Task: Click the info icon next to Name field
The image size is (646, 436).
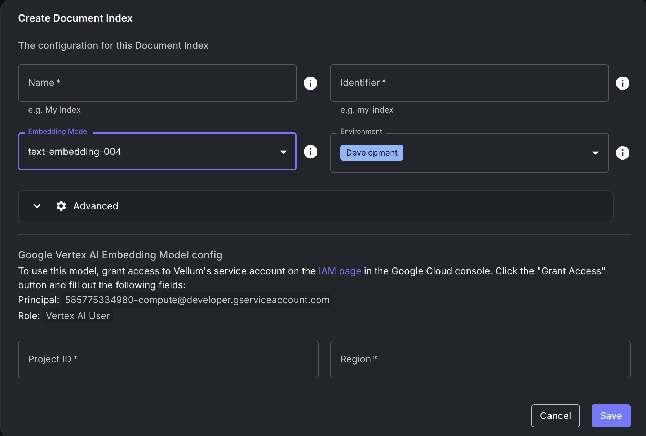Action: 310,83
